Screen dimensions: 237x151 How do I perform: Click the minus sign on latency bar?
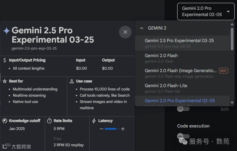tap(101, 129)
